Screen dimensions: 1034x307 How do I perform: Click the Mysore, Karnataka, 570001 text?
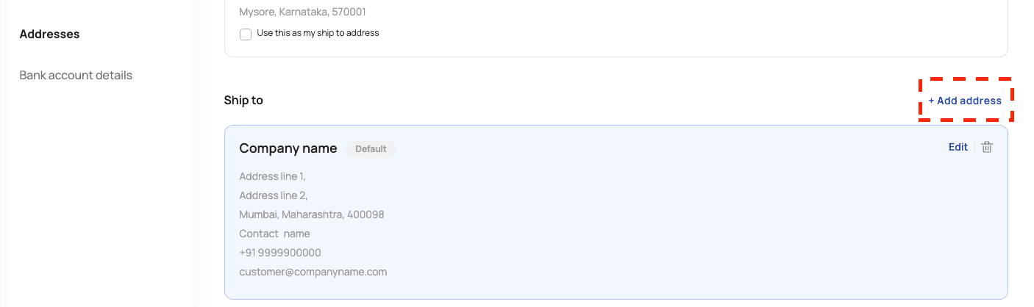pyautogui.click(x=302, y=12)
